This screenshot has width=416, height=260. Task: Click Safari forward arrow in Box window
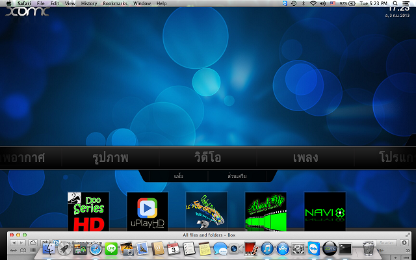tap(21, 242)
